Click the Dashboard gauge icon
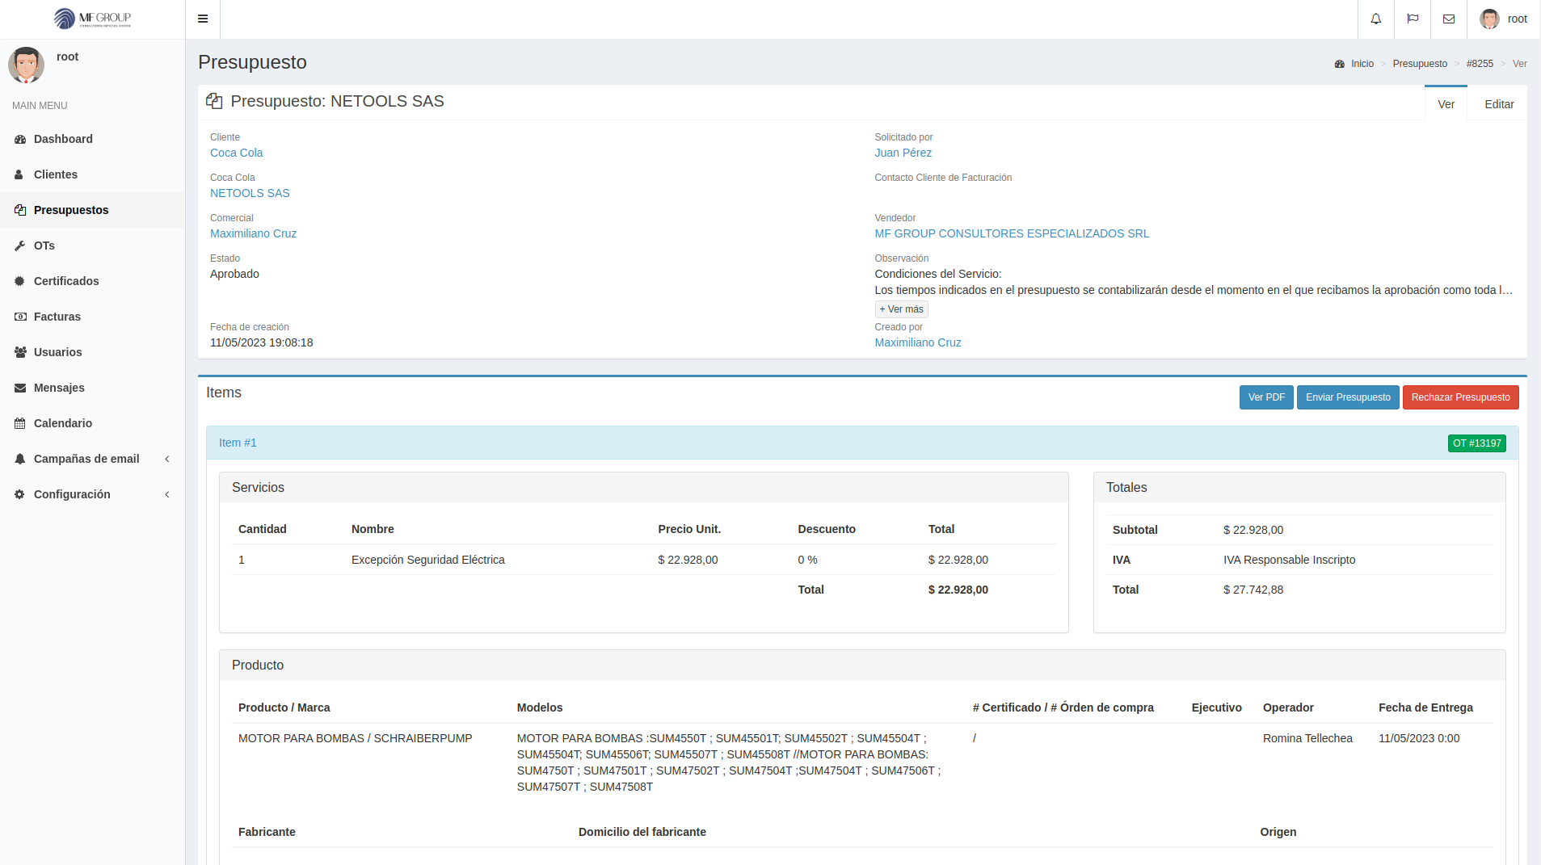This screenshot has width=1541, height=865. pos(20,139)
